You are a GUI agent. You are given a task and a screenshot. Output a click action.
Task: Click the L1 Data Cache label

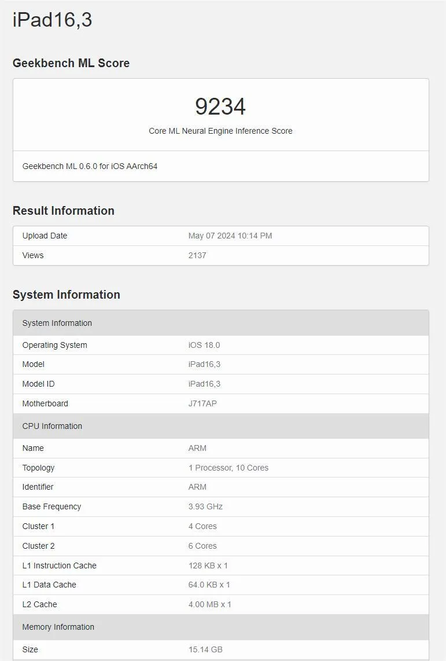(49, 585)
